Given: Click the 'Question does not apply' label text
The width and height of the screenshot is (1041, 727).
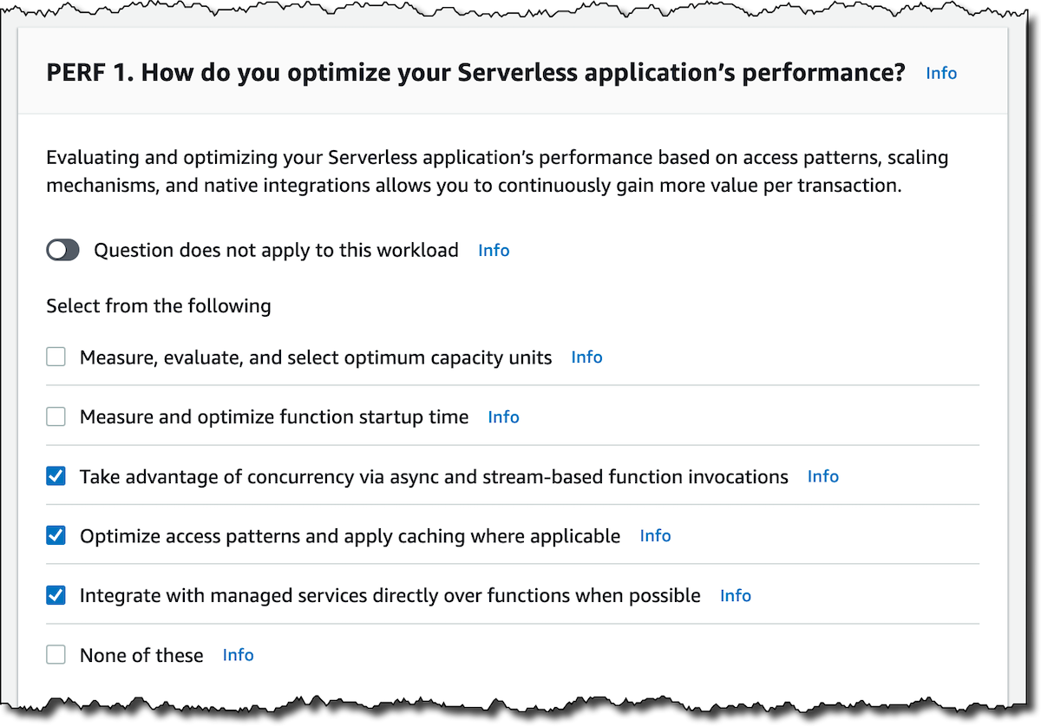Looking at the screenshot, I should [x=276, y=251].
